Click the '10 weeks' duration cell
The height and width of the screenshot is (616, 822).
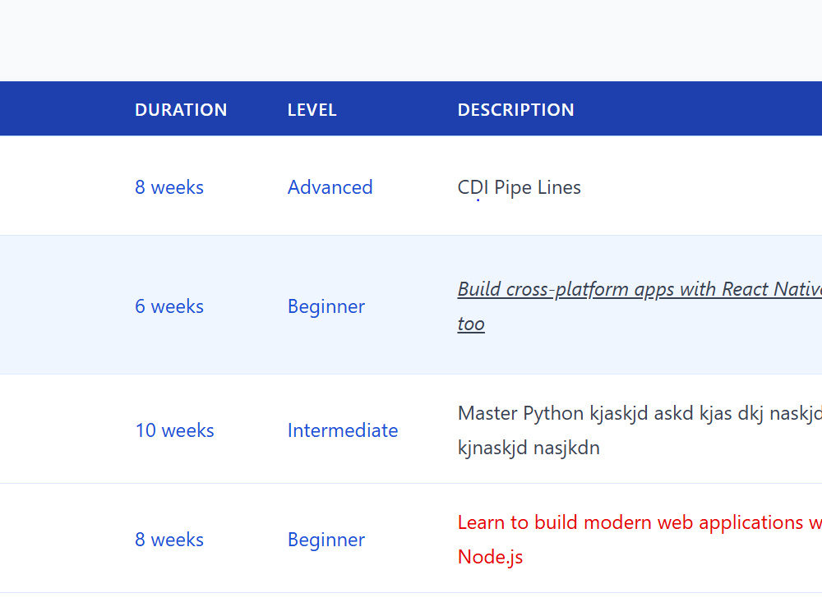[174, 430]
